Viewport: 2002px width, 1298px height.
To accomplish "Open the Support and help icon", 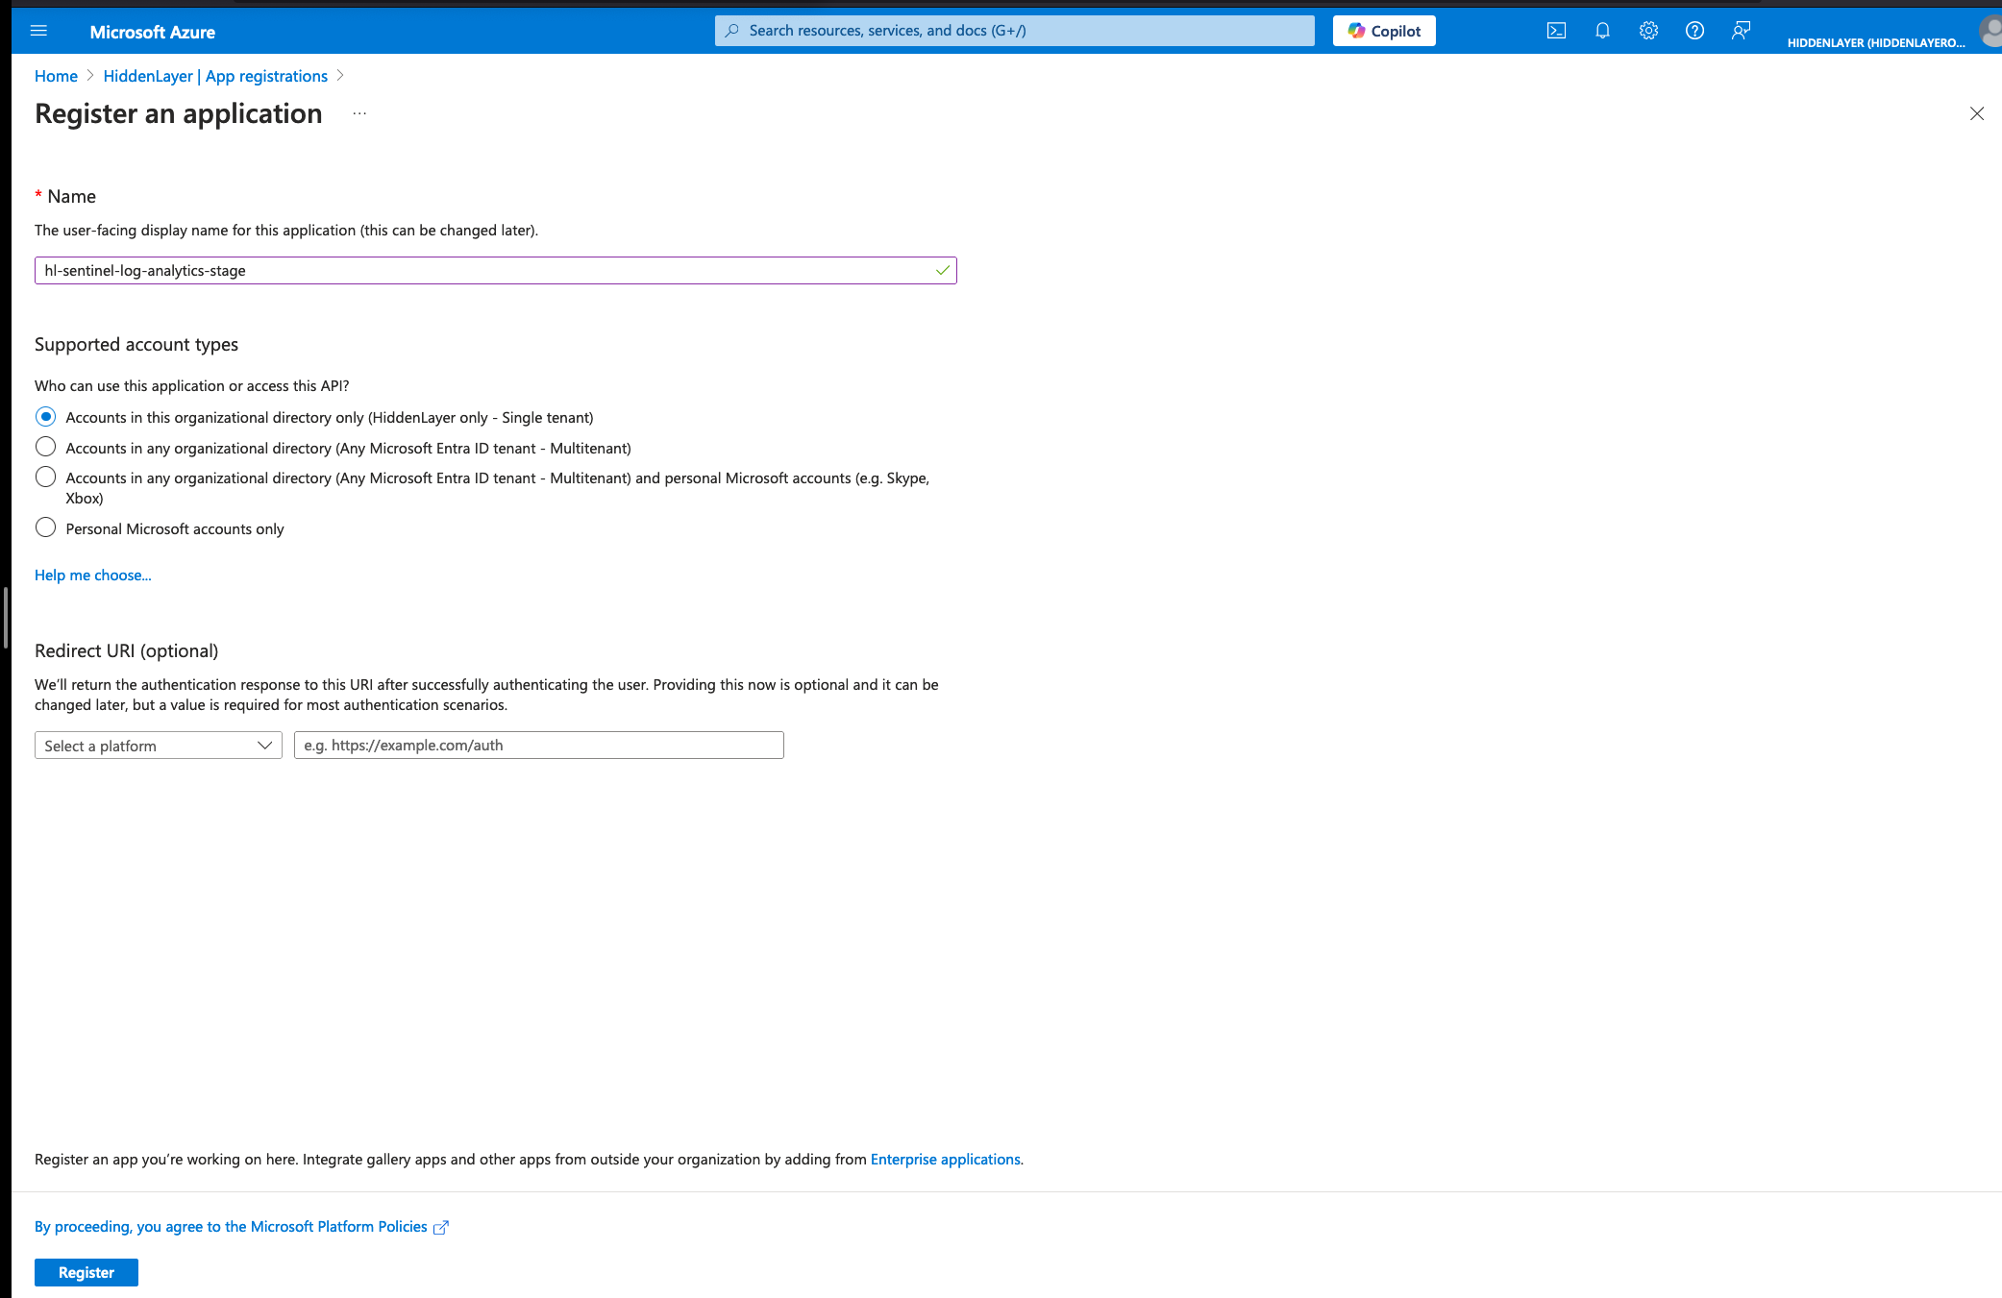I will click(1694, 31).
